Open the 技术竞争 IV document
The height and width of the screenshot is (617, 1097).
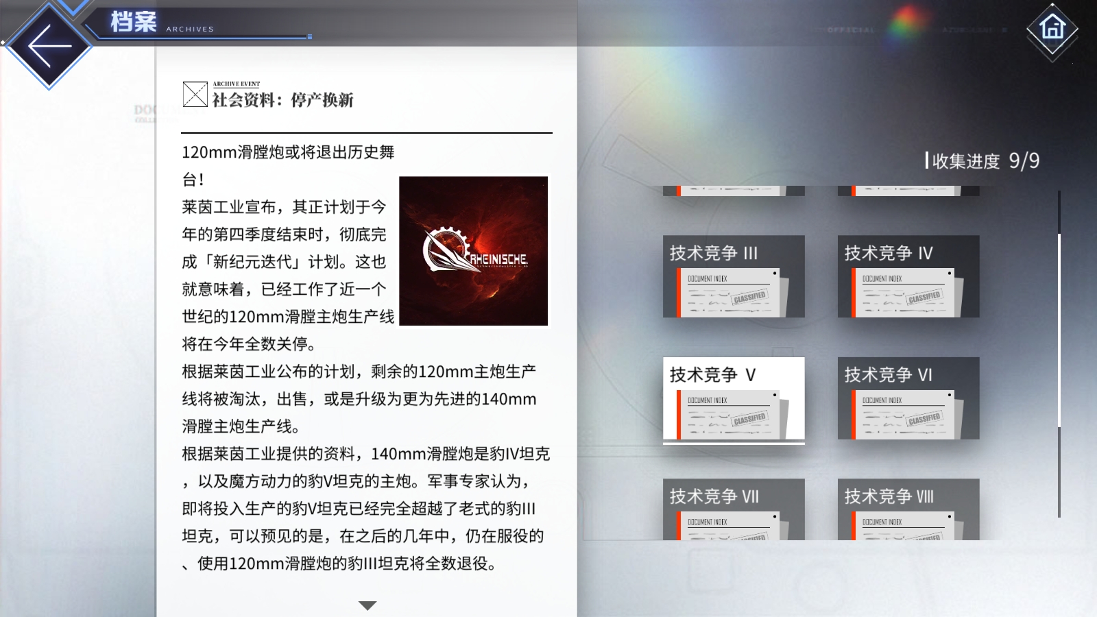[908, 276]
